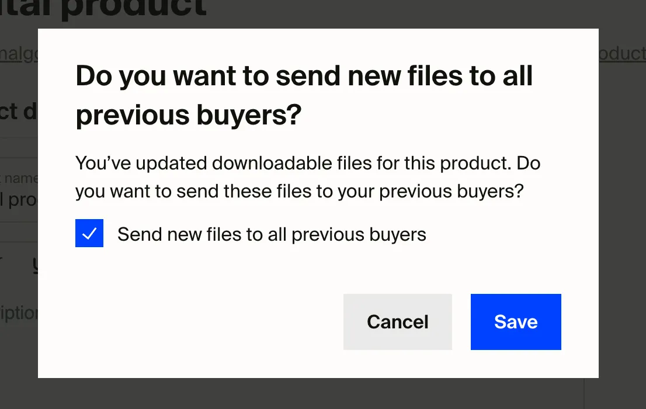
Task: Uncheck the blue send-new-files checkbox
Action: (89, 233)
